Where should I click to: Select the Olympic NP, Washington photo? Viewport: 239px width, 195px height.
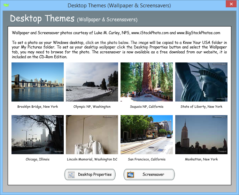[x=92, y=82]
